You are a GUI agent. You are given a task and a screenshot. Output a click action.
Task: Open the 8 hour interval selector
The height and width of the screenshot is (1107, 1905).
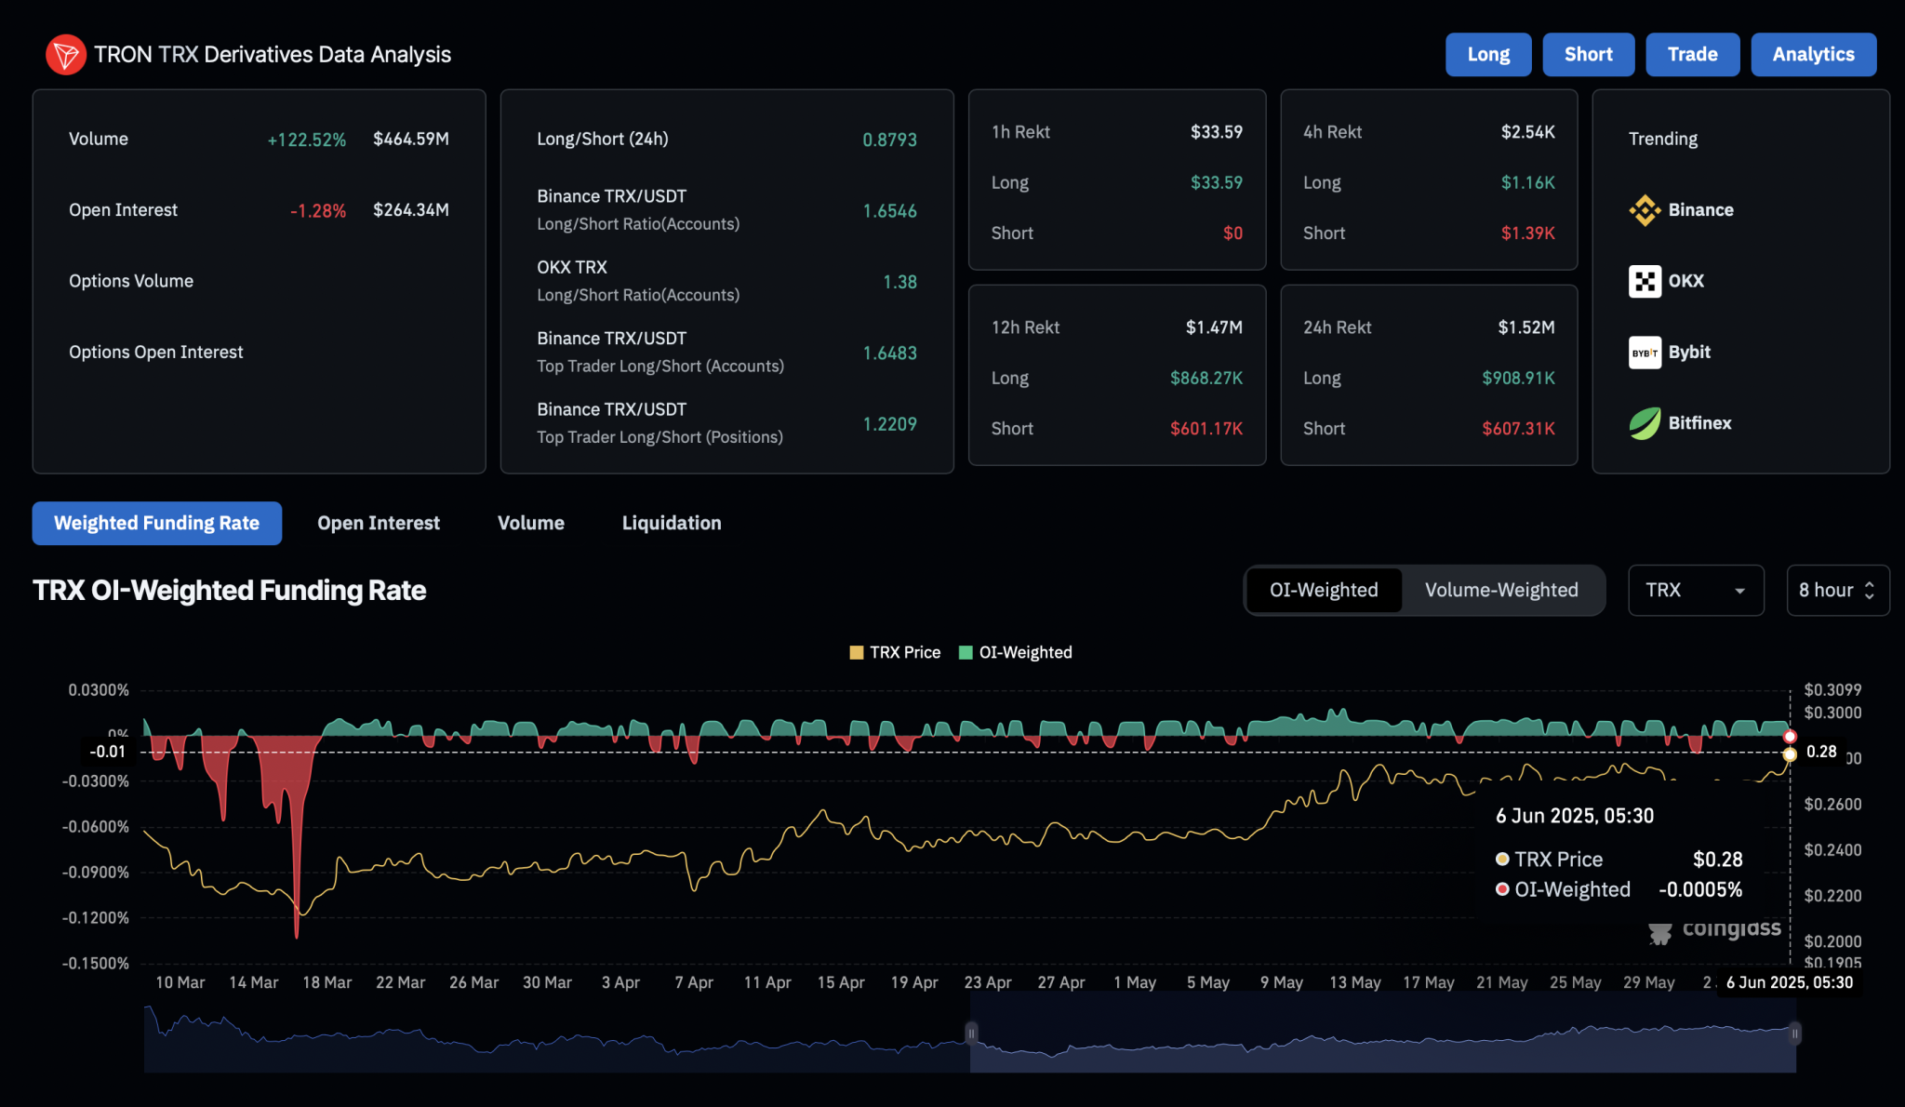tap(1836, 591)
